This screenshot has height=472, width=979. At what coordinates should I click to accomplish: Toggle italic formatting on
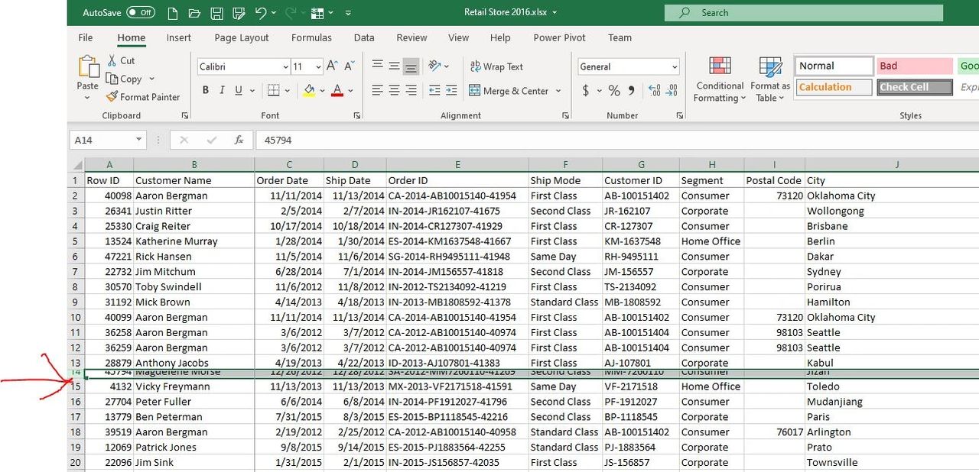(221, 89)
